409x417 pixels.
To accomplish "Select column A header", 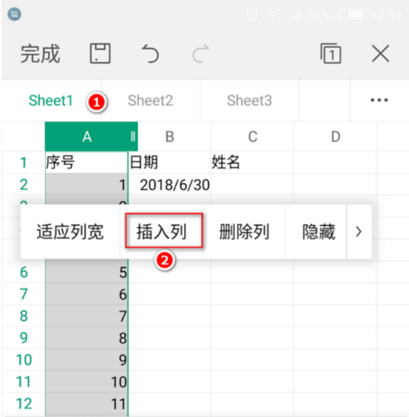I will pos(87,137).
